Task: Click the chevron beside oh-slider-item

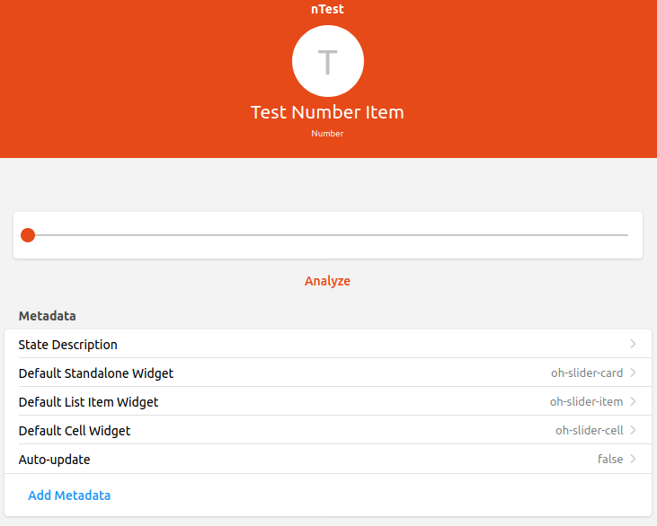Action: (x=633, y=401)
